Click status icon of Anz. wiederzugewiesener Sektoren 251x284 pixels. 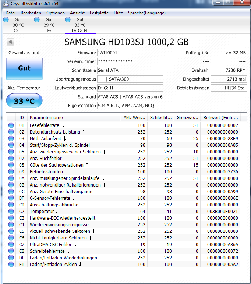coord(11,152)
